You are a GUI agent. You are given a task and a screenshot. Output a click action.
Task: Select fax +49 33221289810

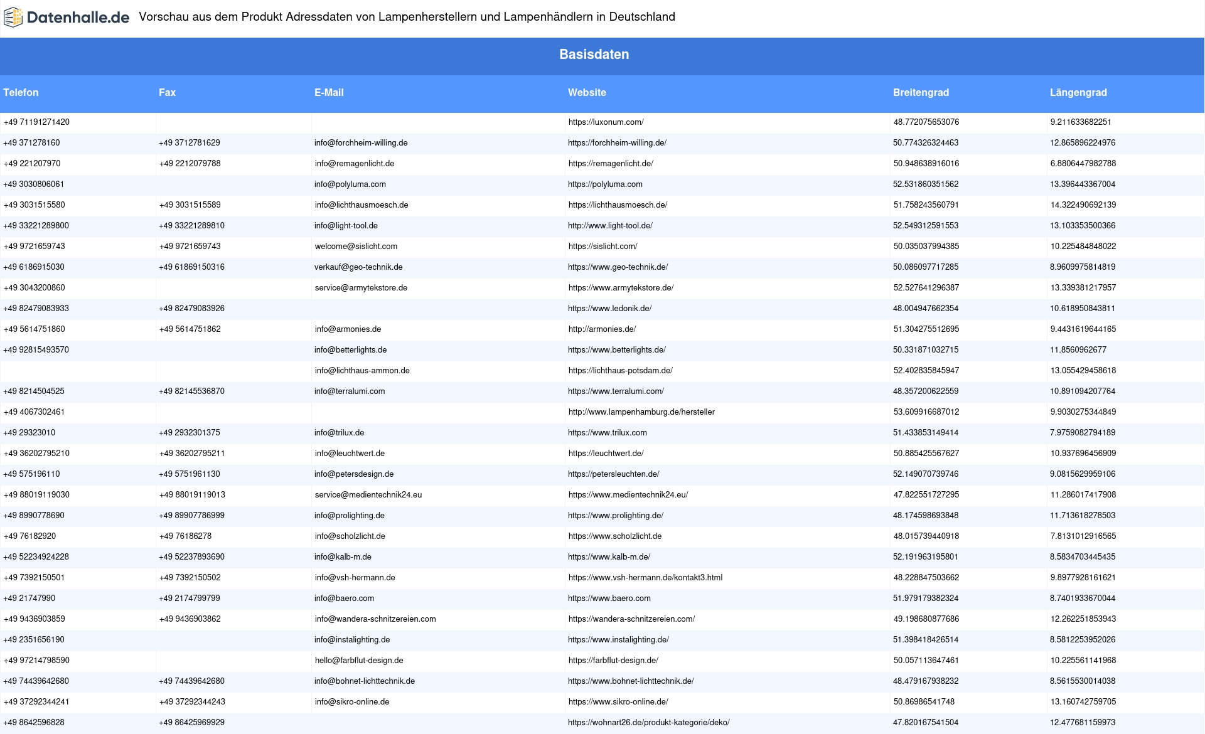tap(191, 226)
